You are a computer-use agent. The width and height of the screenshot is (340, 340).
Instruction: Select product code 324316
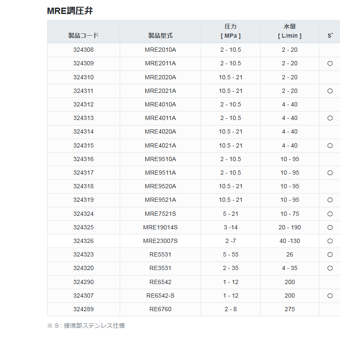coord(83,159)
